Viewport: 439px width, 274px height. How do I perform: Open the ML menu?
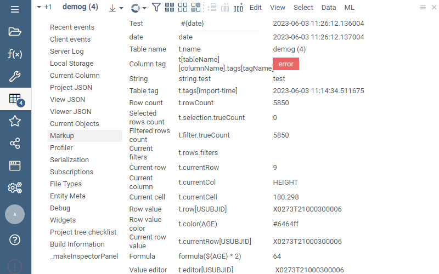[349, 8]
